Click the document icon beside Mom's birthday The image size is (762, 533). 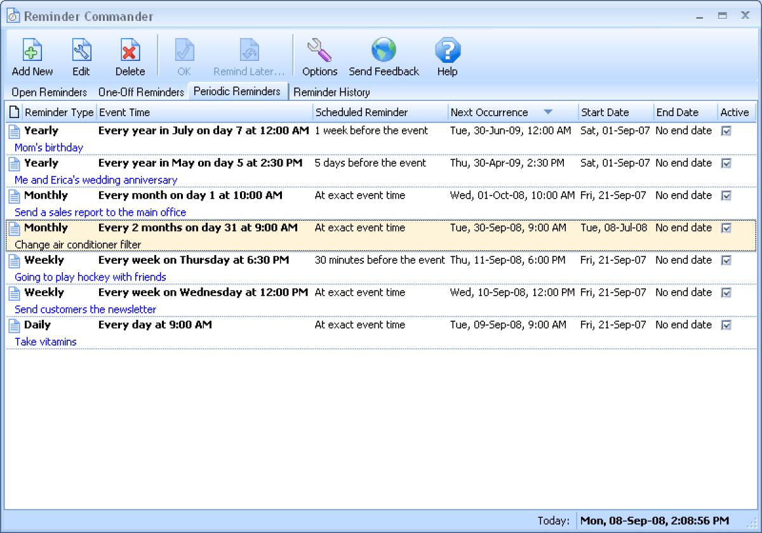14,131
